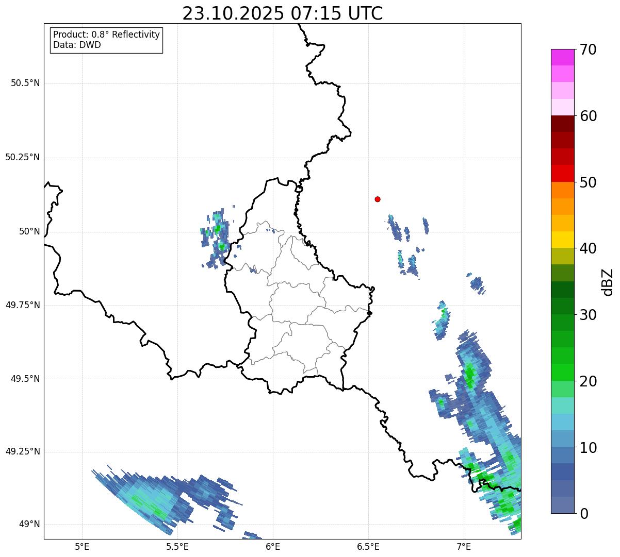
Task: Click the 6°E longitude label
Action: (x=273, y=546)
